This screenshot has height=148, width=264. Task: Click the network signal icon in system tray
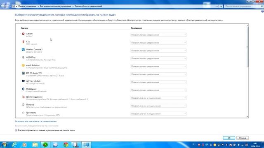click(243, 145)
